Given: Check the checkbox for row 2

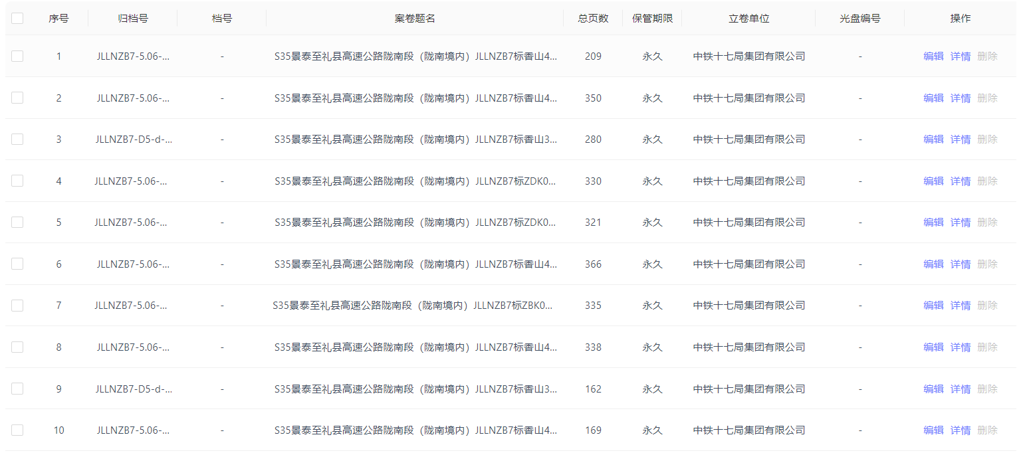Looking at the screenshot, I should coord(17,98).
